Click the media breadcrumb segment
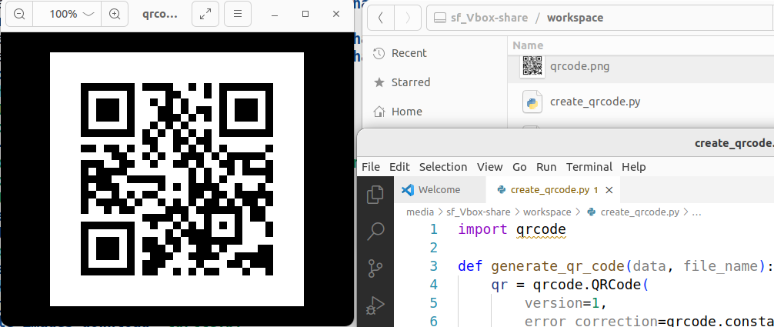The image size is (774, 327). click(x=421, y=212)
